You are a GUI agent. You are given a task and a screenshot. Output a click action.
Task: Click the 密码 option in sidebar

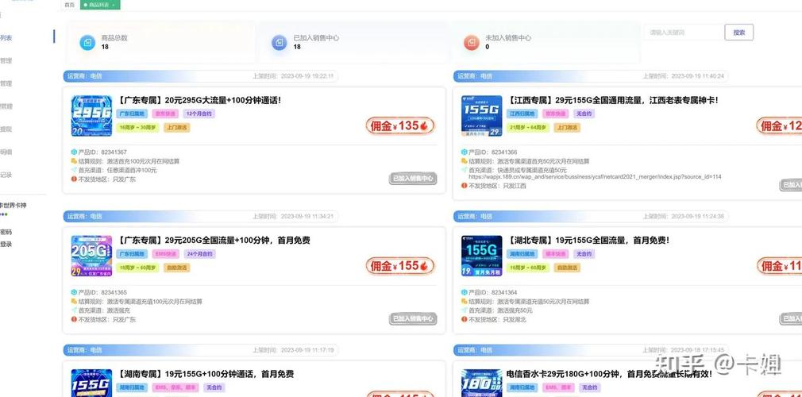click(x=6, y=232)
